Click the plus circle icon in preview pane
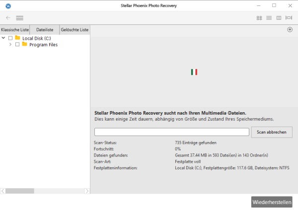 point(290,30)
